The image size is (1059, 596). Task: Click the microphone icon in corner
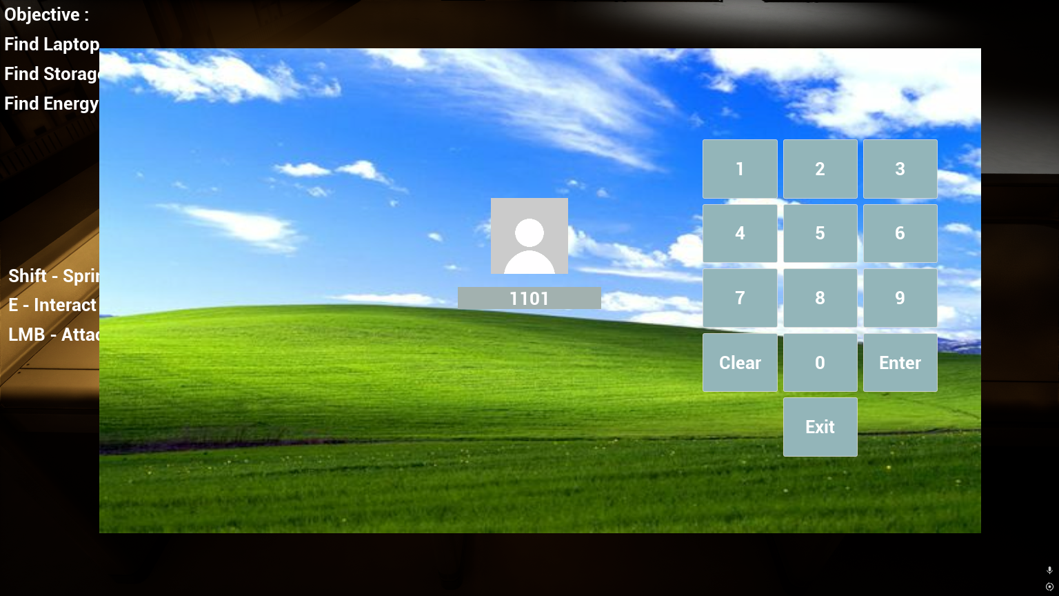tap(1049, 570)
